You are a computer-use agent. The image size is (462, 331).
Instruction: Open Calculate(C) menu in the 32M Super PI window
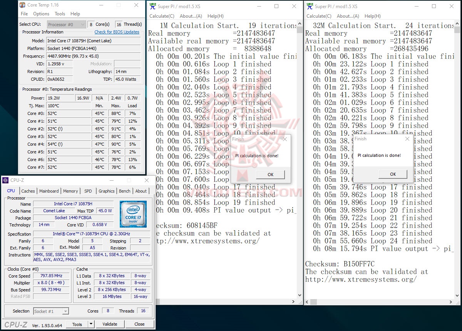click(319, 16)
